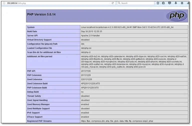This screenshot has height=126, width=192.
Task: Click the PHP logo in the header
Action: pyautogui.click(x=176, y=16)
